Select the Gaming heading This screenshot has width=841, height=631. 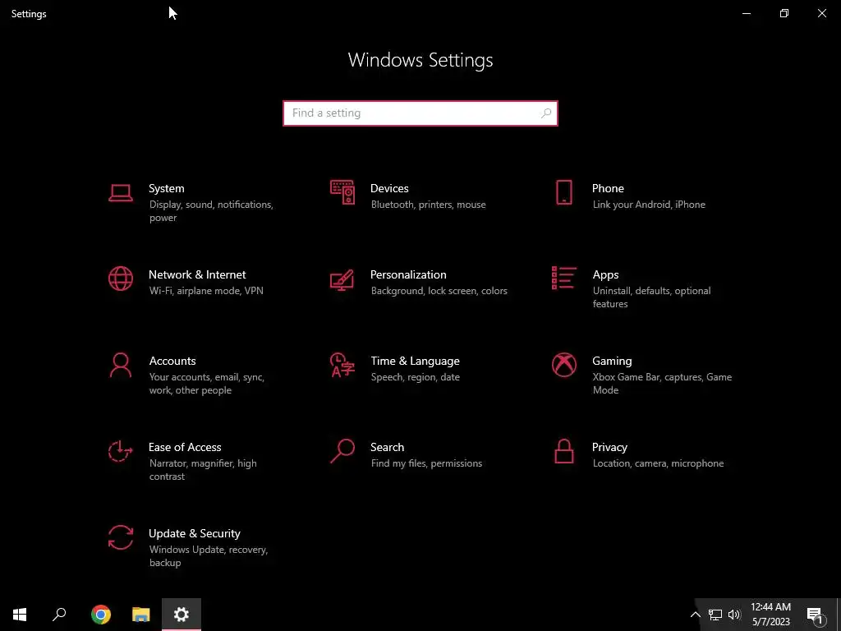(x=612, y=362)
